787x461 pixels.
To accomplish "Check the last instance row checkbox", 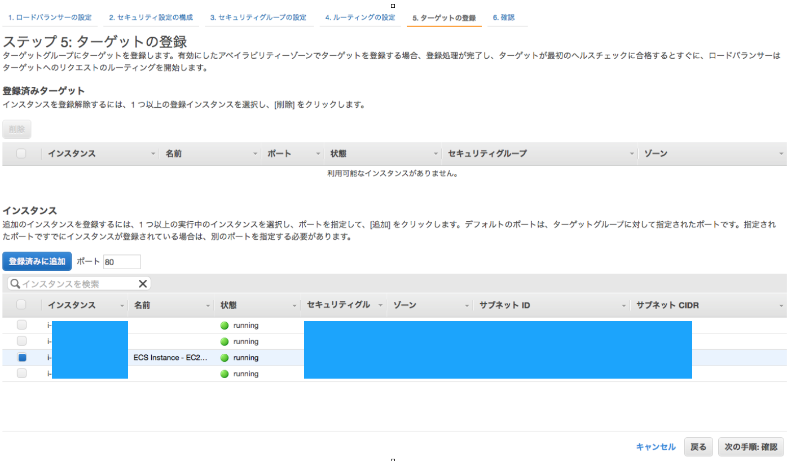I will coord(21,373).
